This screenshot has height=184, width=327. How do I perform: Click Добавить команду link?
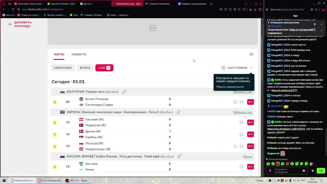pos(23,24)
